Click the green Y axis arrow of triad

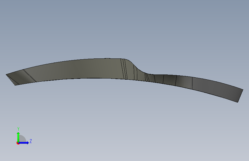coord(18,137)
